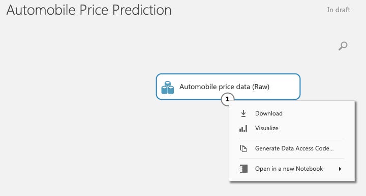The height and width of the screenshot is (196, 366).
Task: Click the module label text 'Automobile price data (Raw)'
Action: point(224,87)
